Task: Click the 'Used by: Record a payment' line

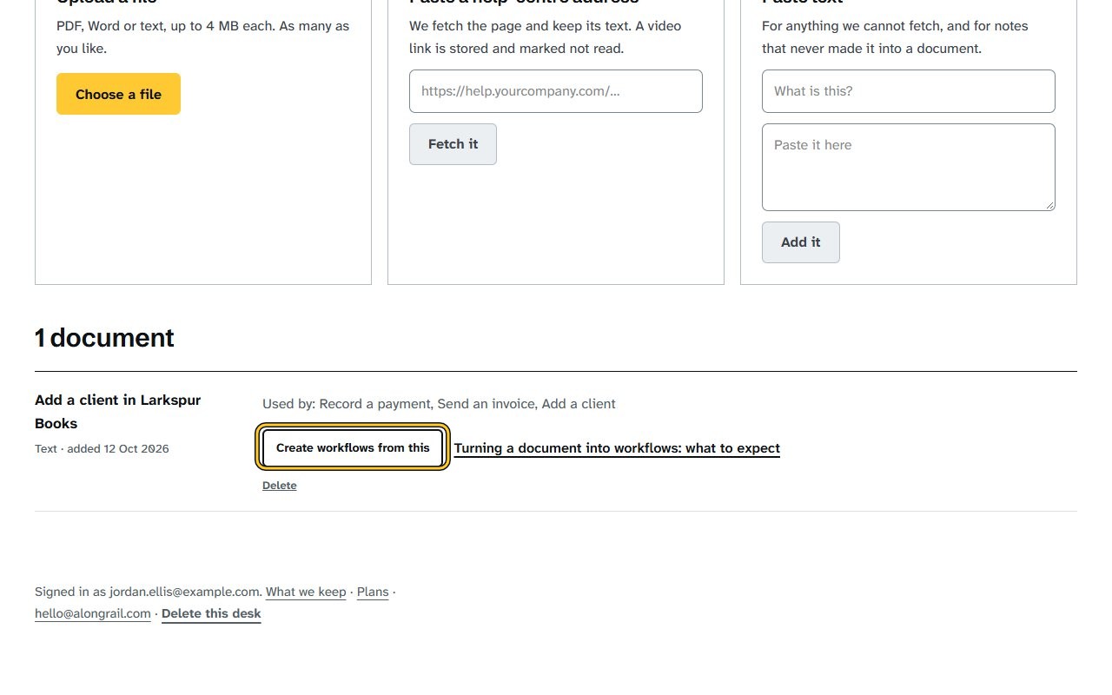Action: coord(439,404)
